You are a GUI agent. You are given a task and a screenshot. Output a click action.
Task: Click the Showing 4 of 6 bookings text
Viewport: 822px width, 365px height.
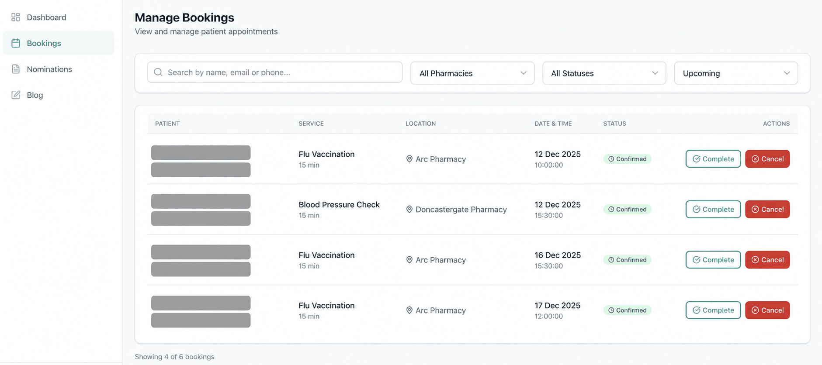pyautogui.click(x=174, y=357)
